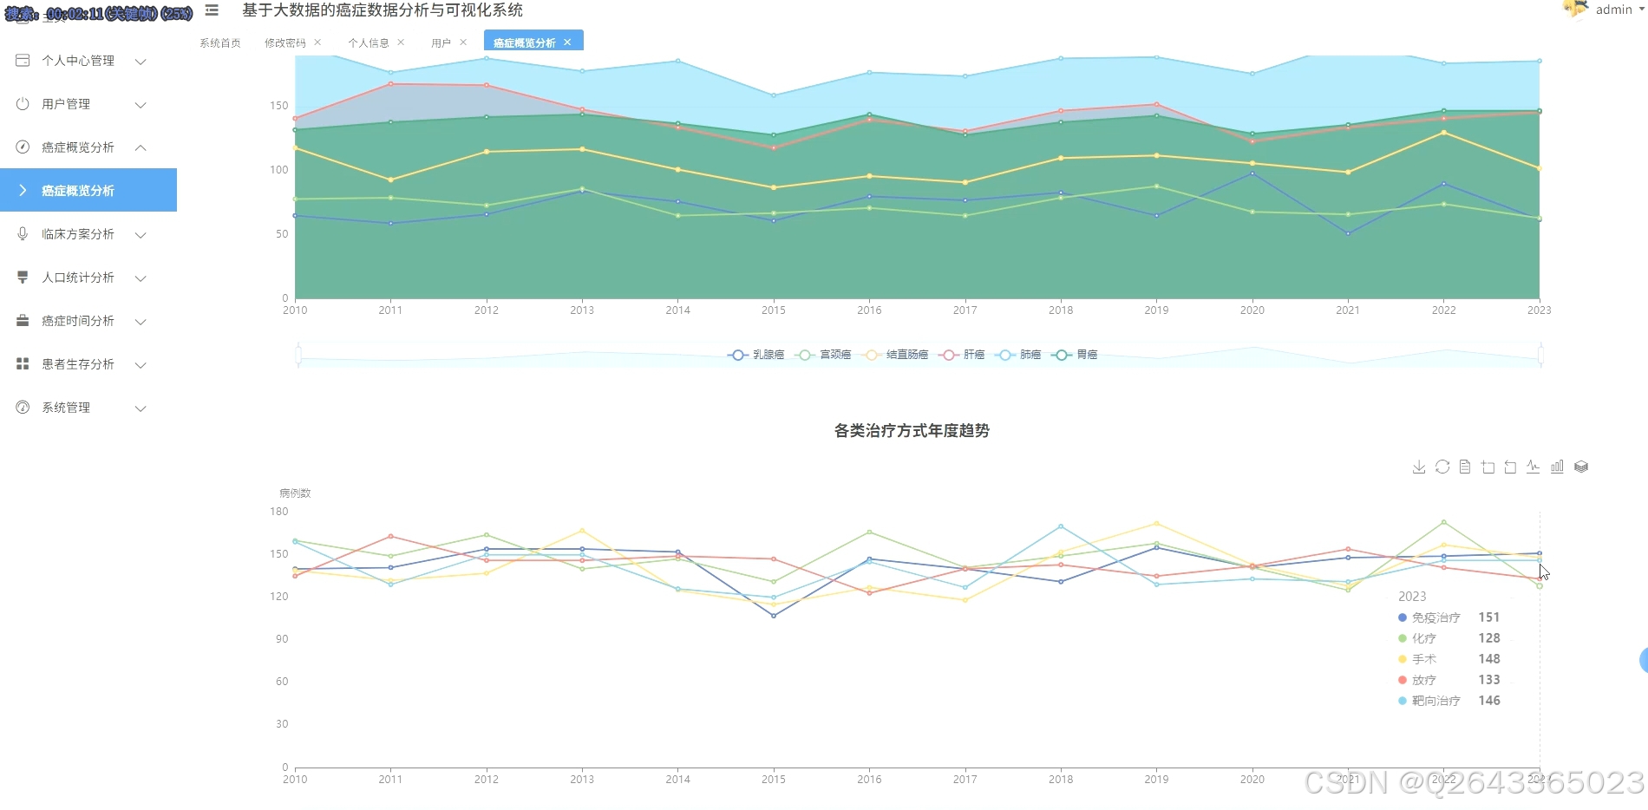Collapse the sidebar with hamburger icon
The width and height of the screenshot is (1648, 810).
point(212,10)
